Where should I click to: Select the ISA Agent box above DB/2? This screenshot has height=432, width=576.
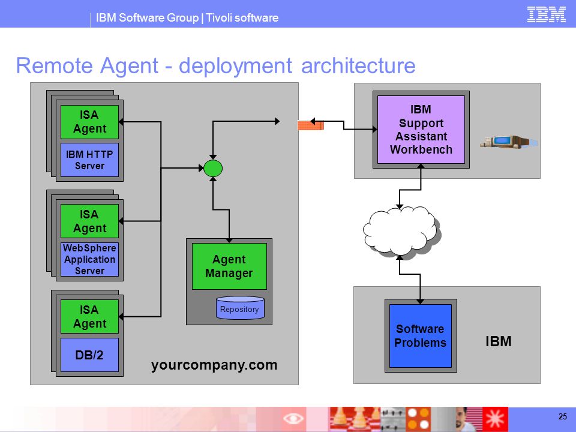point(89,317)
